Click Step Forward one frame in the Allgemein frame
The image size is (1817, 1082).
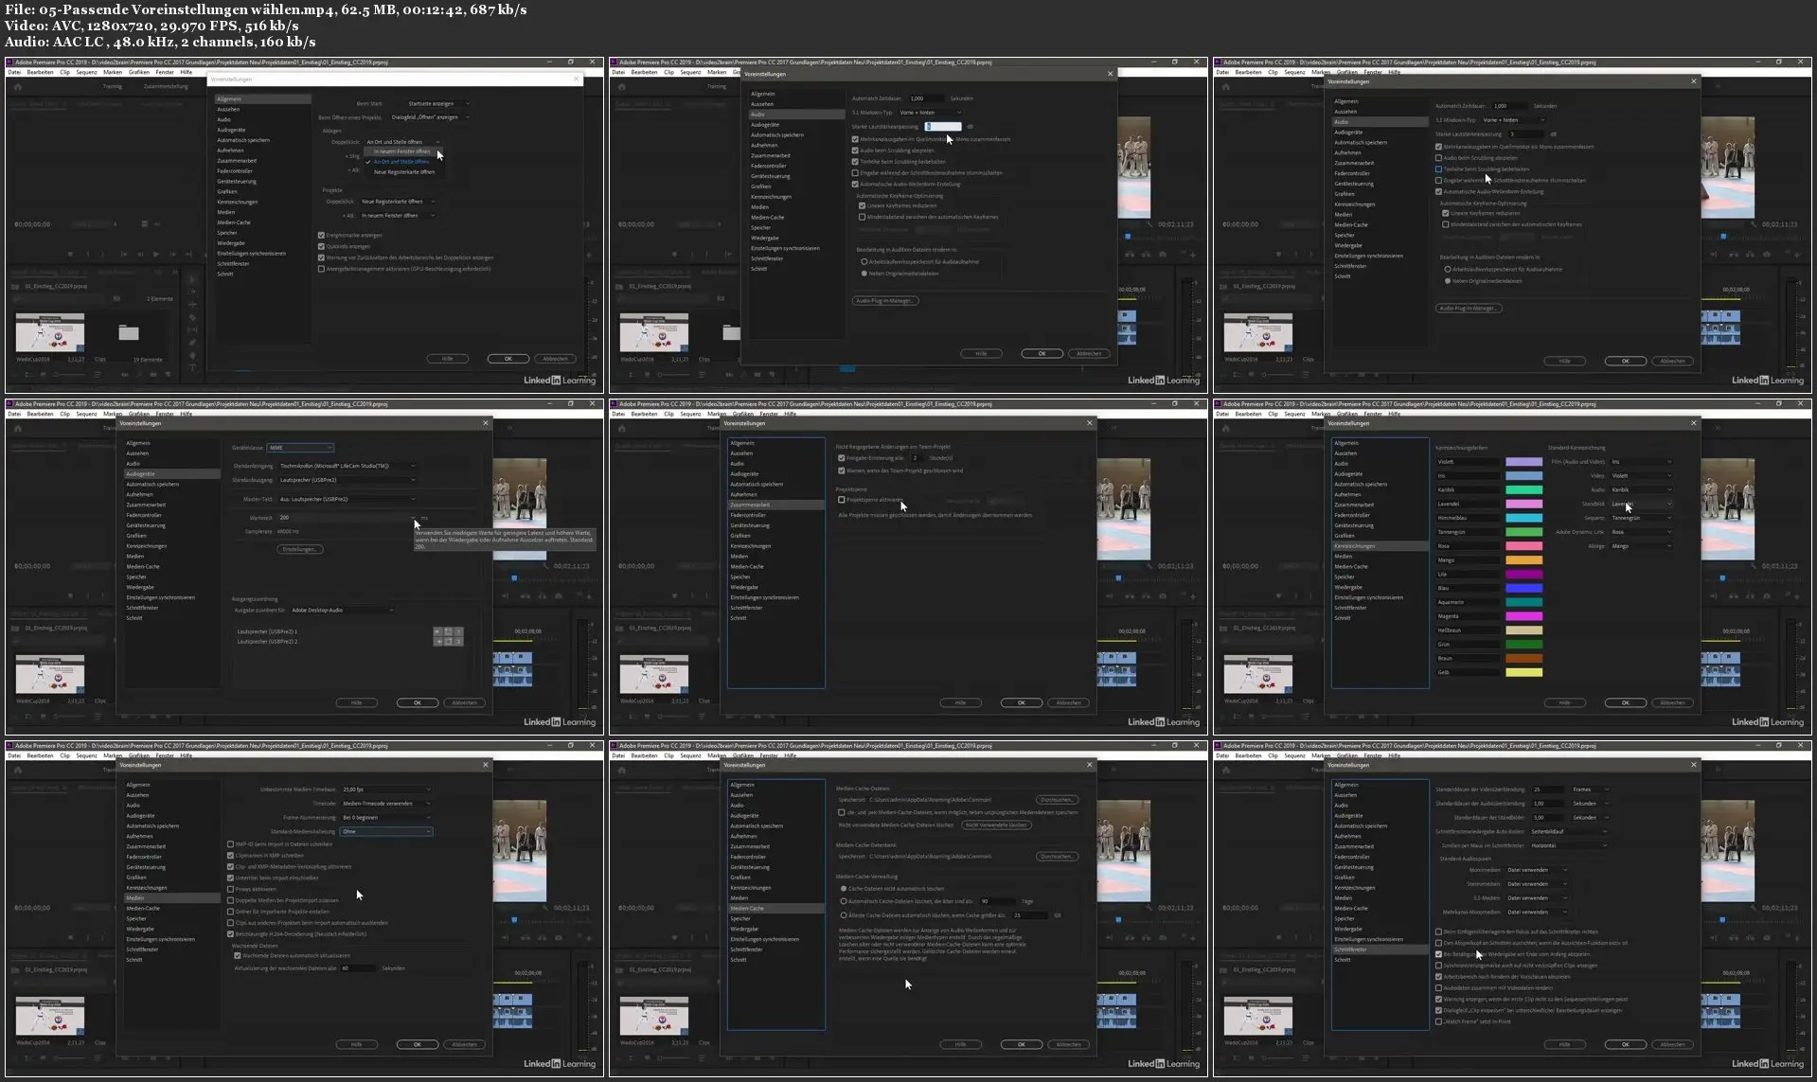(171, 254)
